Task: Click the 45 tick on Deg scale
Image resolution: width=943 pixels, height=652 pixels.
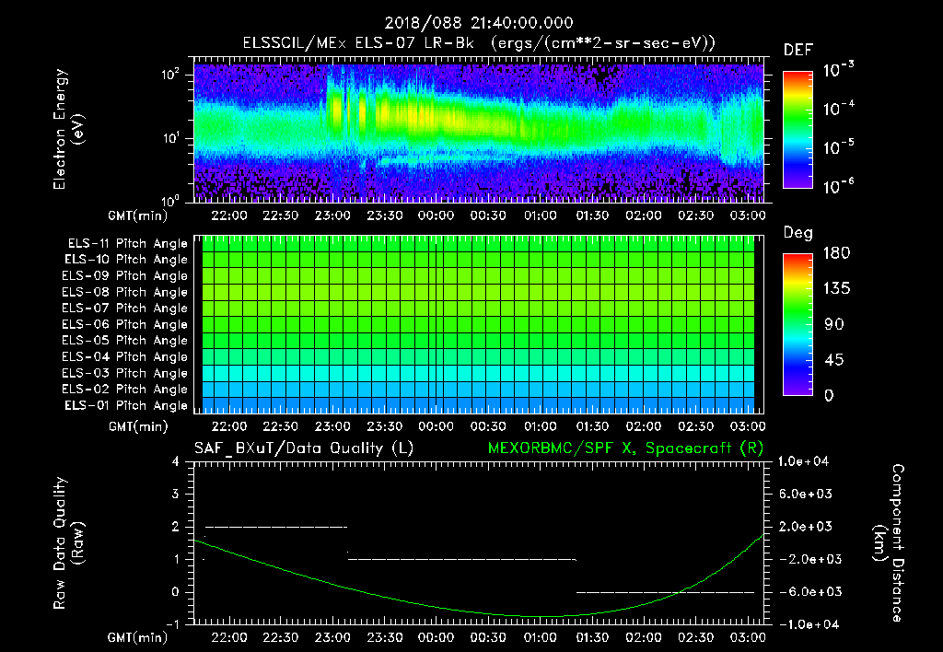Action: pyautogui.click(x=834, y=360)
